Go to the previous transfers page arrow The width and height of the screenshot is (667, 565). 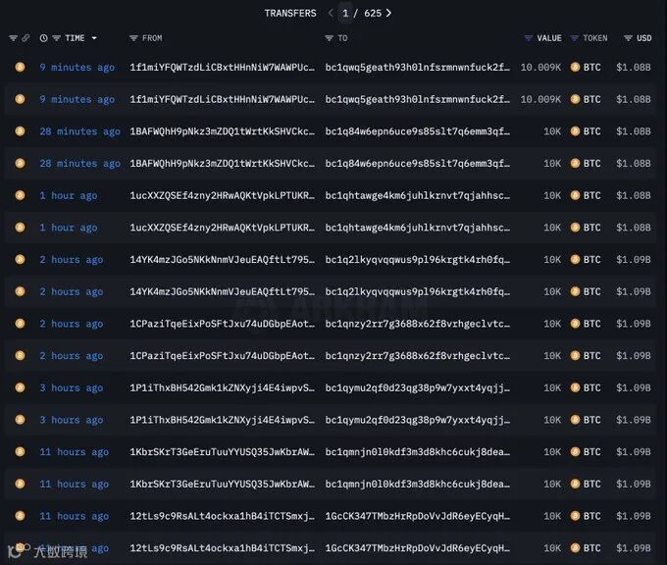click(x=331, y=13)
